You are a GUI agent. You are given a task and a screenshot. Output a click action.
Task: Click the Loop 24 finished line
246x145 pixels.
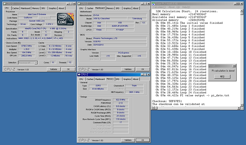pyautogui.click(x=181, y=93)
